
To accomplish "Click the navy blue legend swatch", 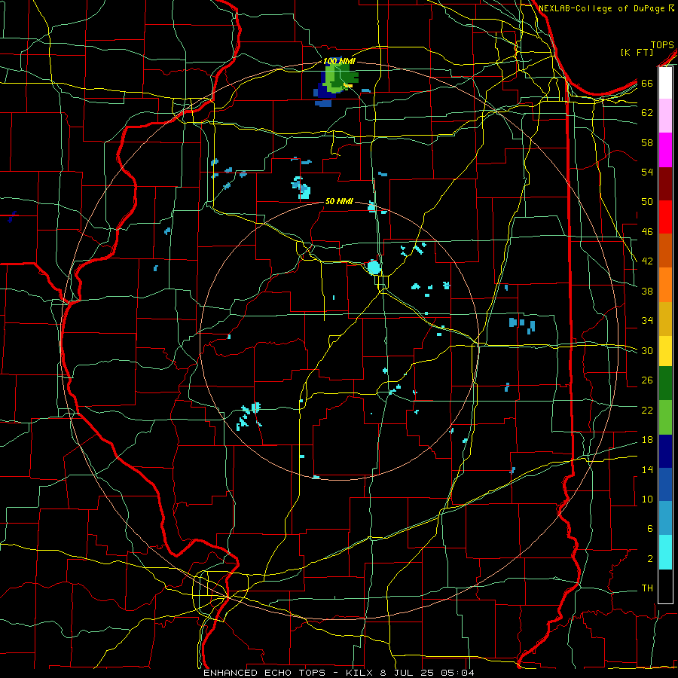I will pyautogui.click(x=665, y=451).
